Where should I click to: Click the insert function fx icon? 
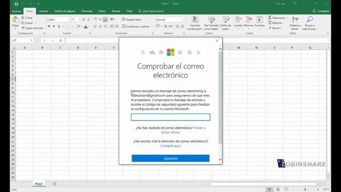point(61,41)
